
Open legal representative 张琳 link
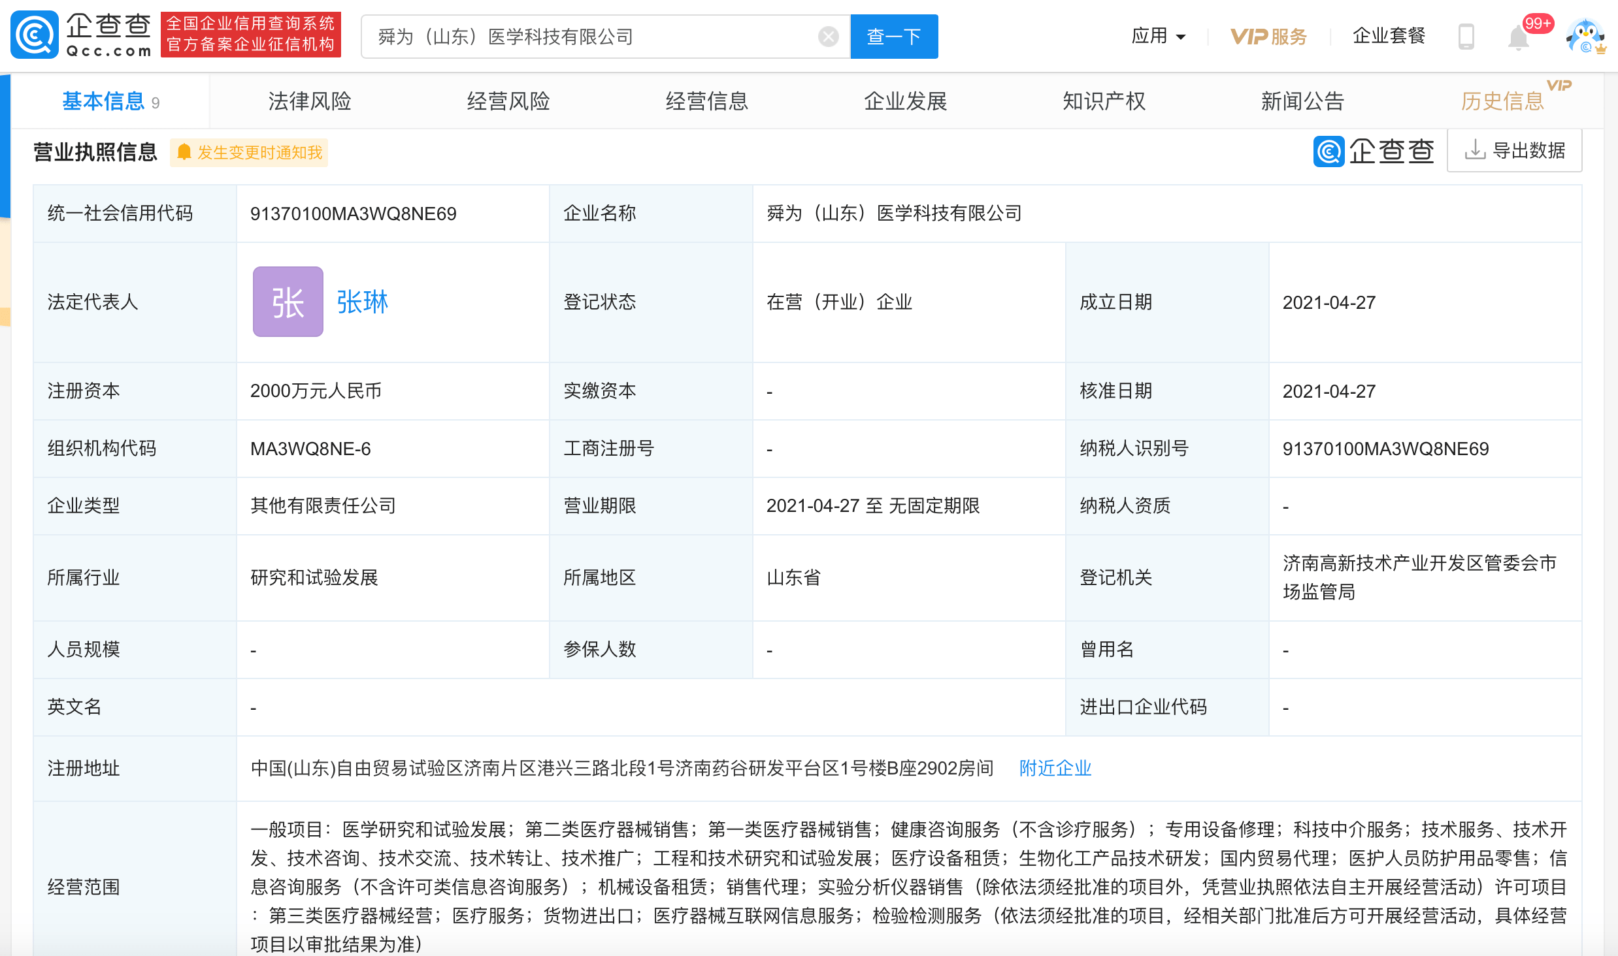[x=363, y=302]
